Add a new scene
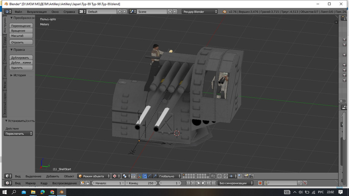 click(170, 12)
